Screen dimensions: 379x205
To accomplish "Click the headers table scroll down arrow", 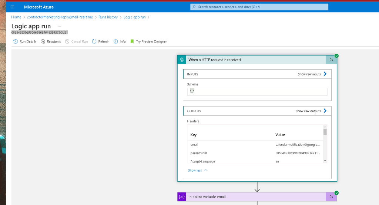I will (325, 161).
